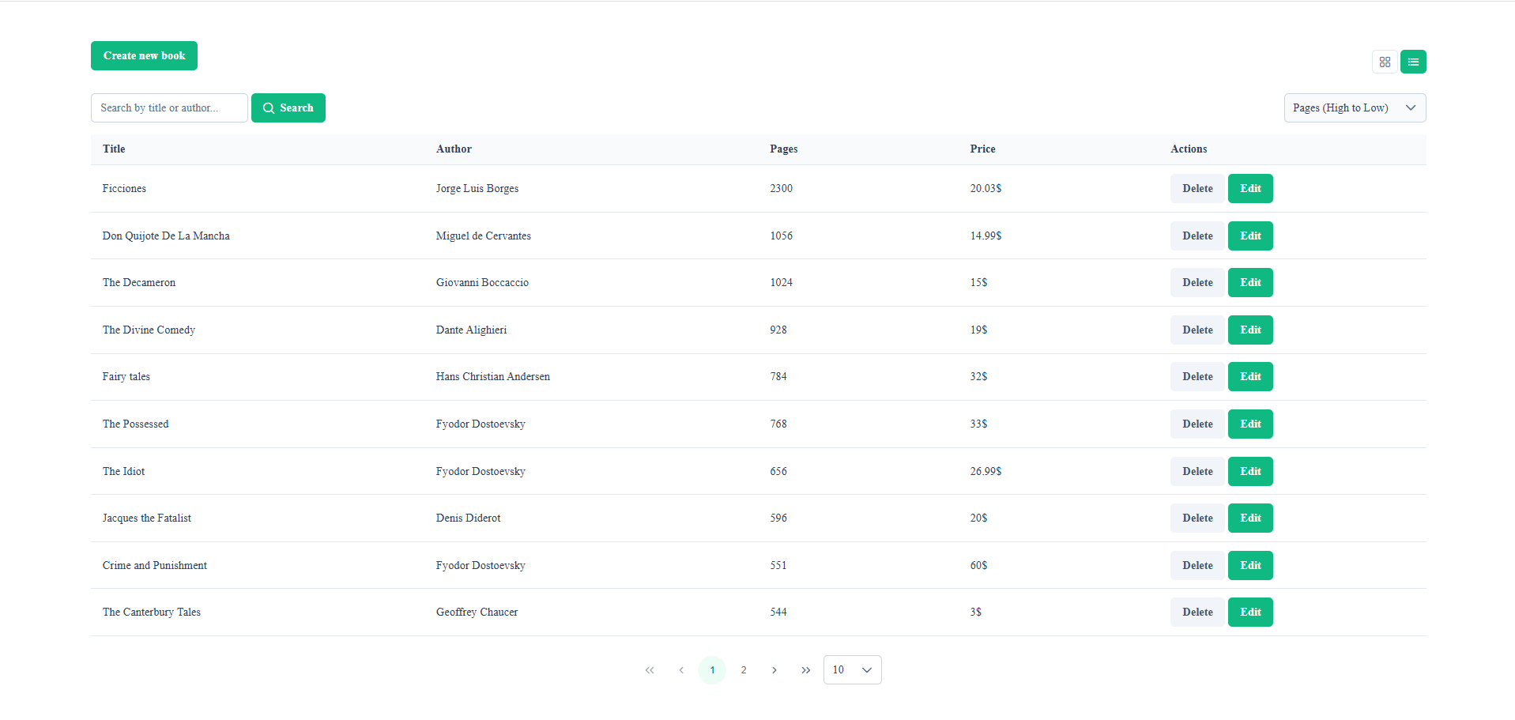This screenshot has width=1515, height=720.
Task: Click The Idiot title
Action: click(x=124, y=472)
